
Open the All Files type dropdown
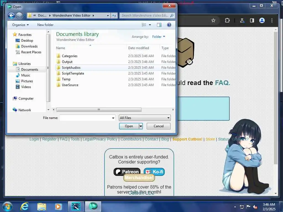pyautogui.click(x=145, y=118)
